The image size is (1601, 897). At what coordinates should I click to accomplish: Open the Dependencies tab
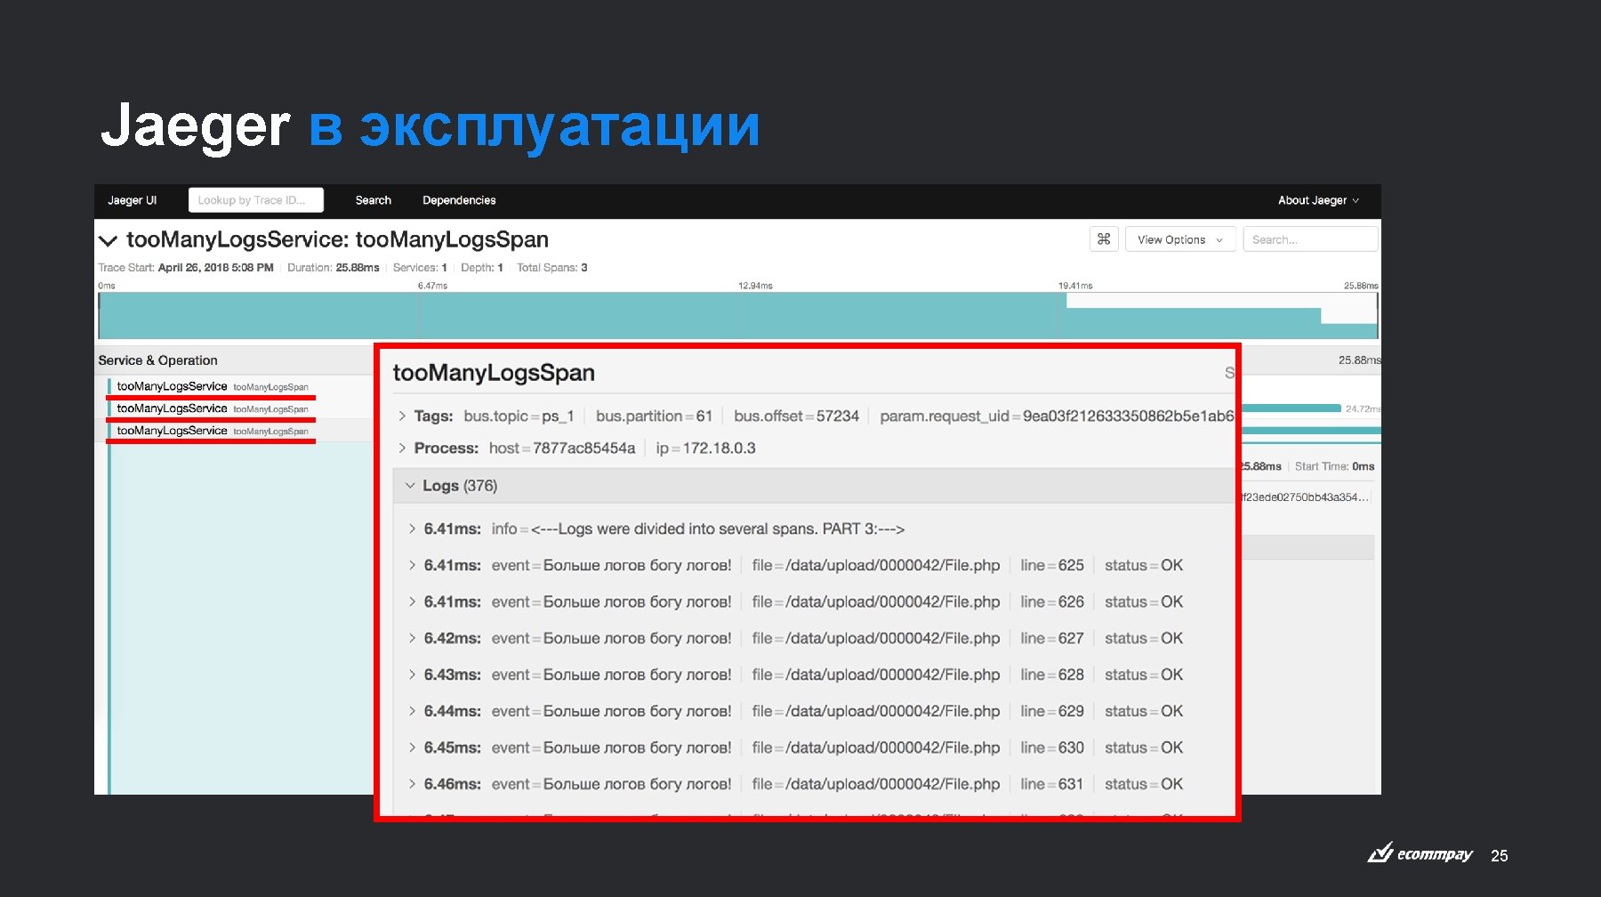coord(459,200)
